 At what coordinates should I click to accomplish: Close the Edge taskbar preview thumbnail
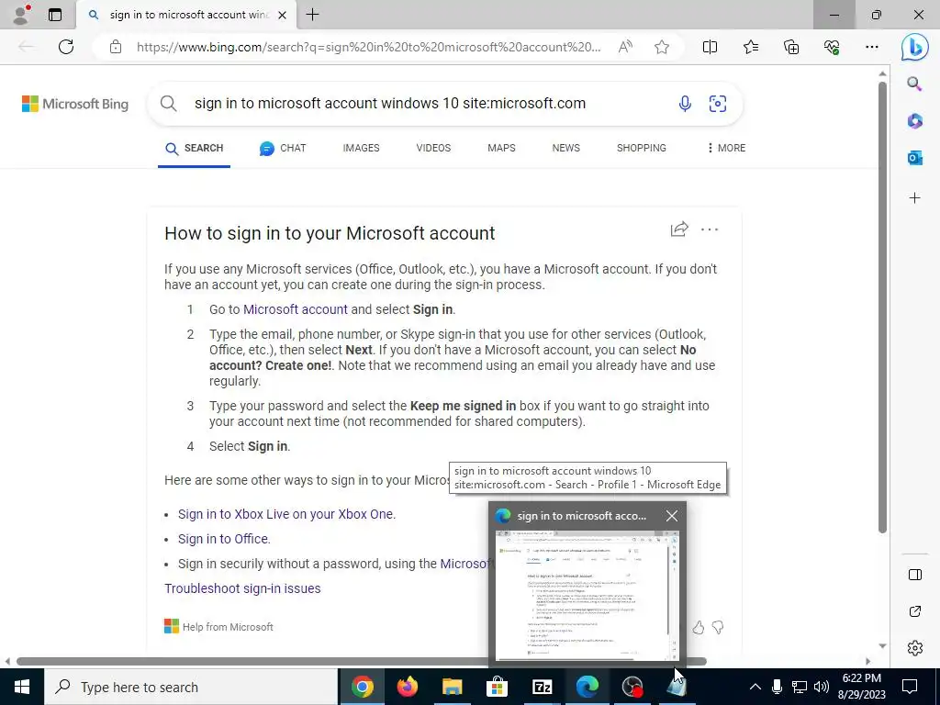pos(671,516)
